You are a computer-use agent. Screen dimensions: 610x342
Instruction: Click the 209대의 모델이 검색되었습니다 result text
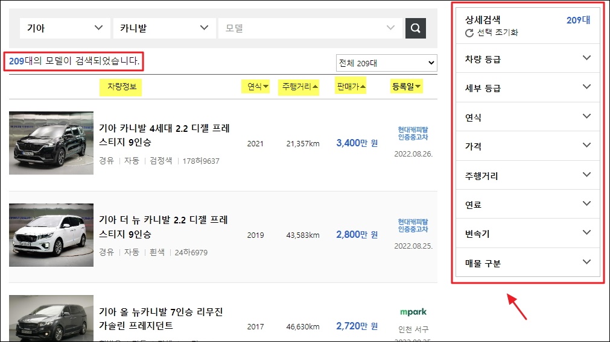[x=74, y=61]
